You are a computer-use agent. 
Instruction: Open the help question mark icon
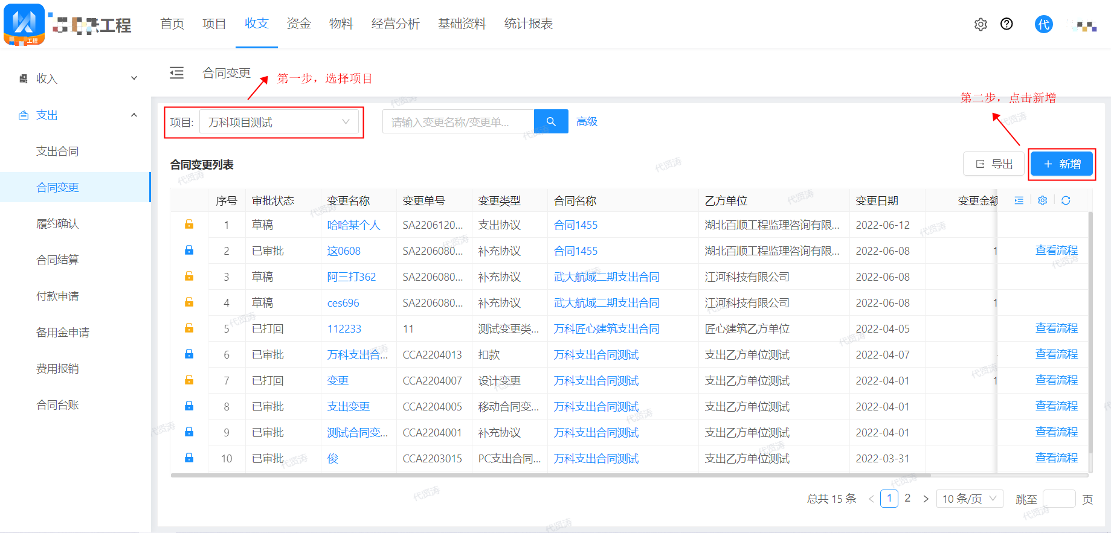(1006, 24)
